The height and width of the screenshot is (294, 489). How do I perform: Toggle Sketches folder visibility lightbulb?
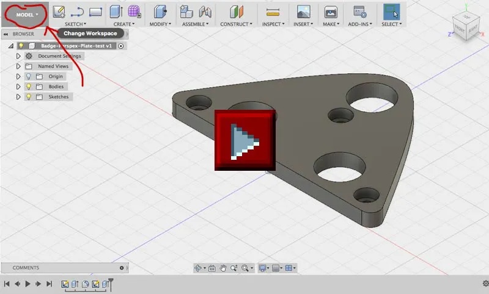coord(28,97)
